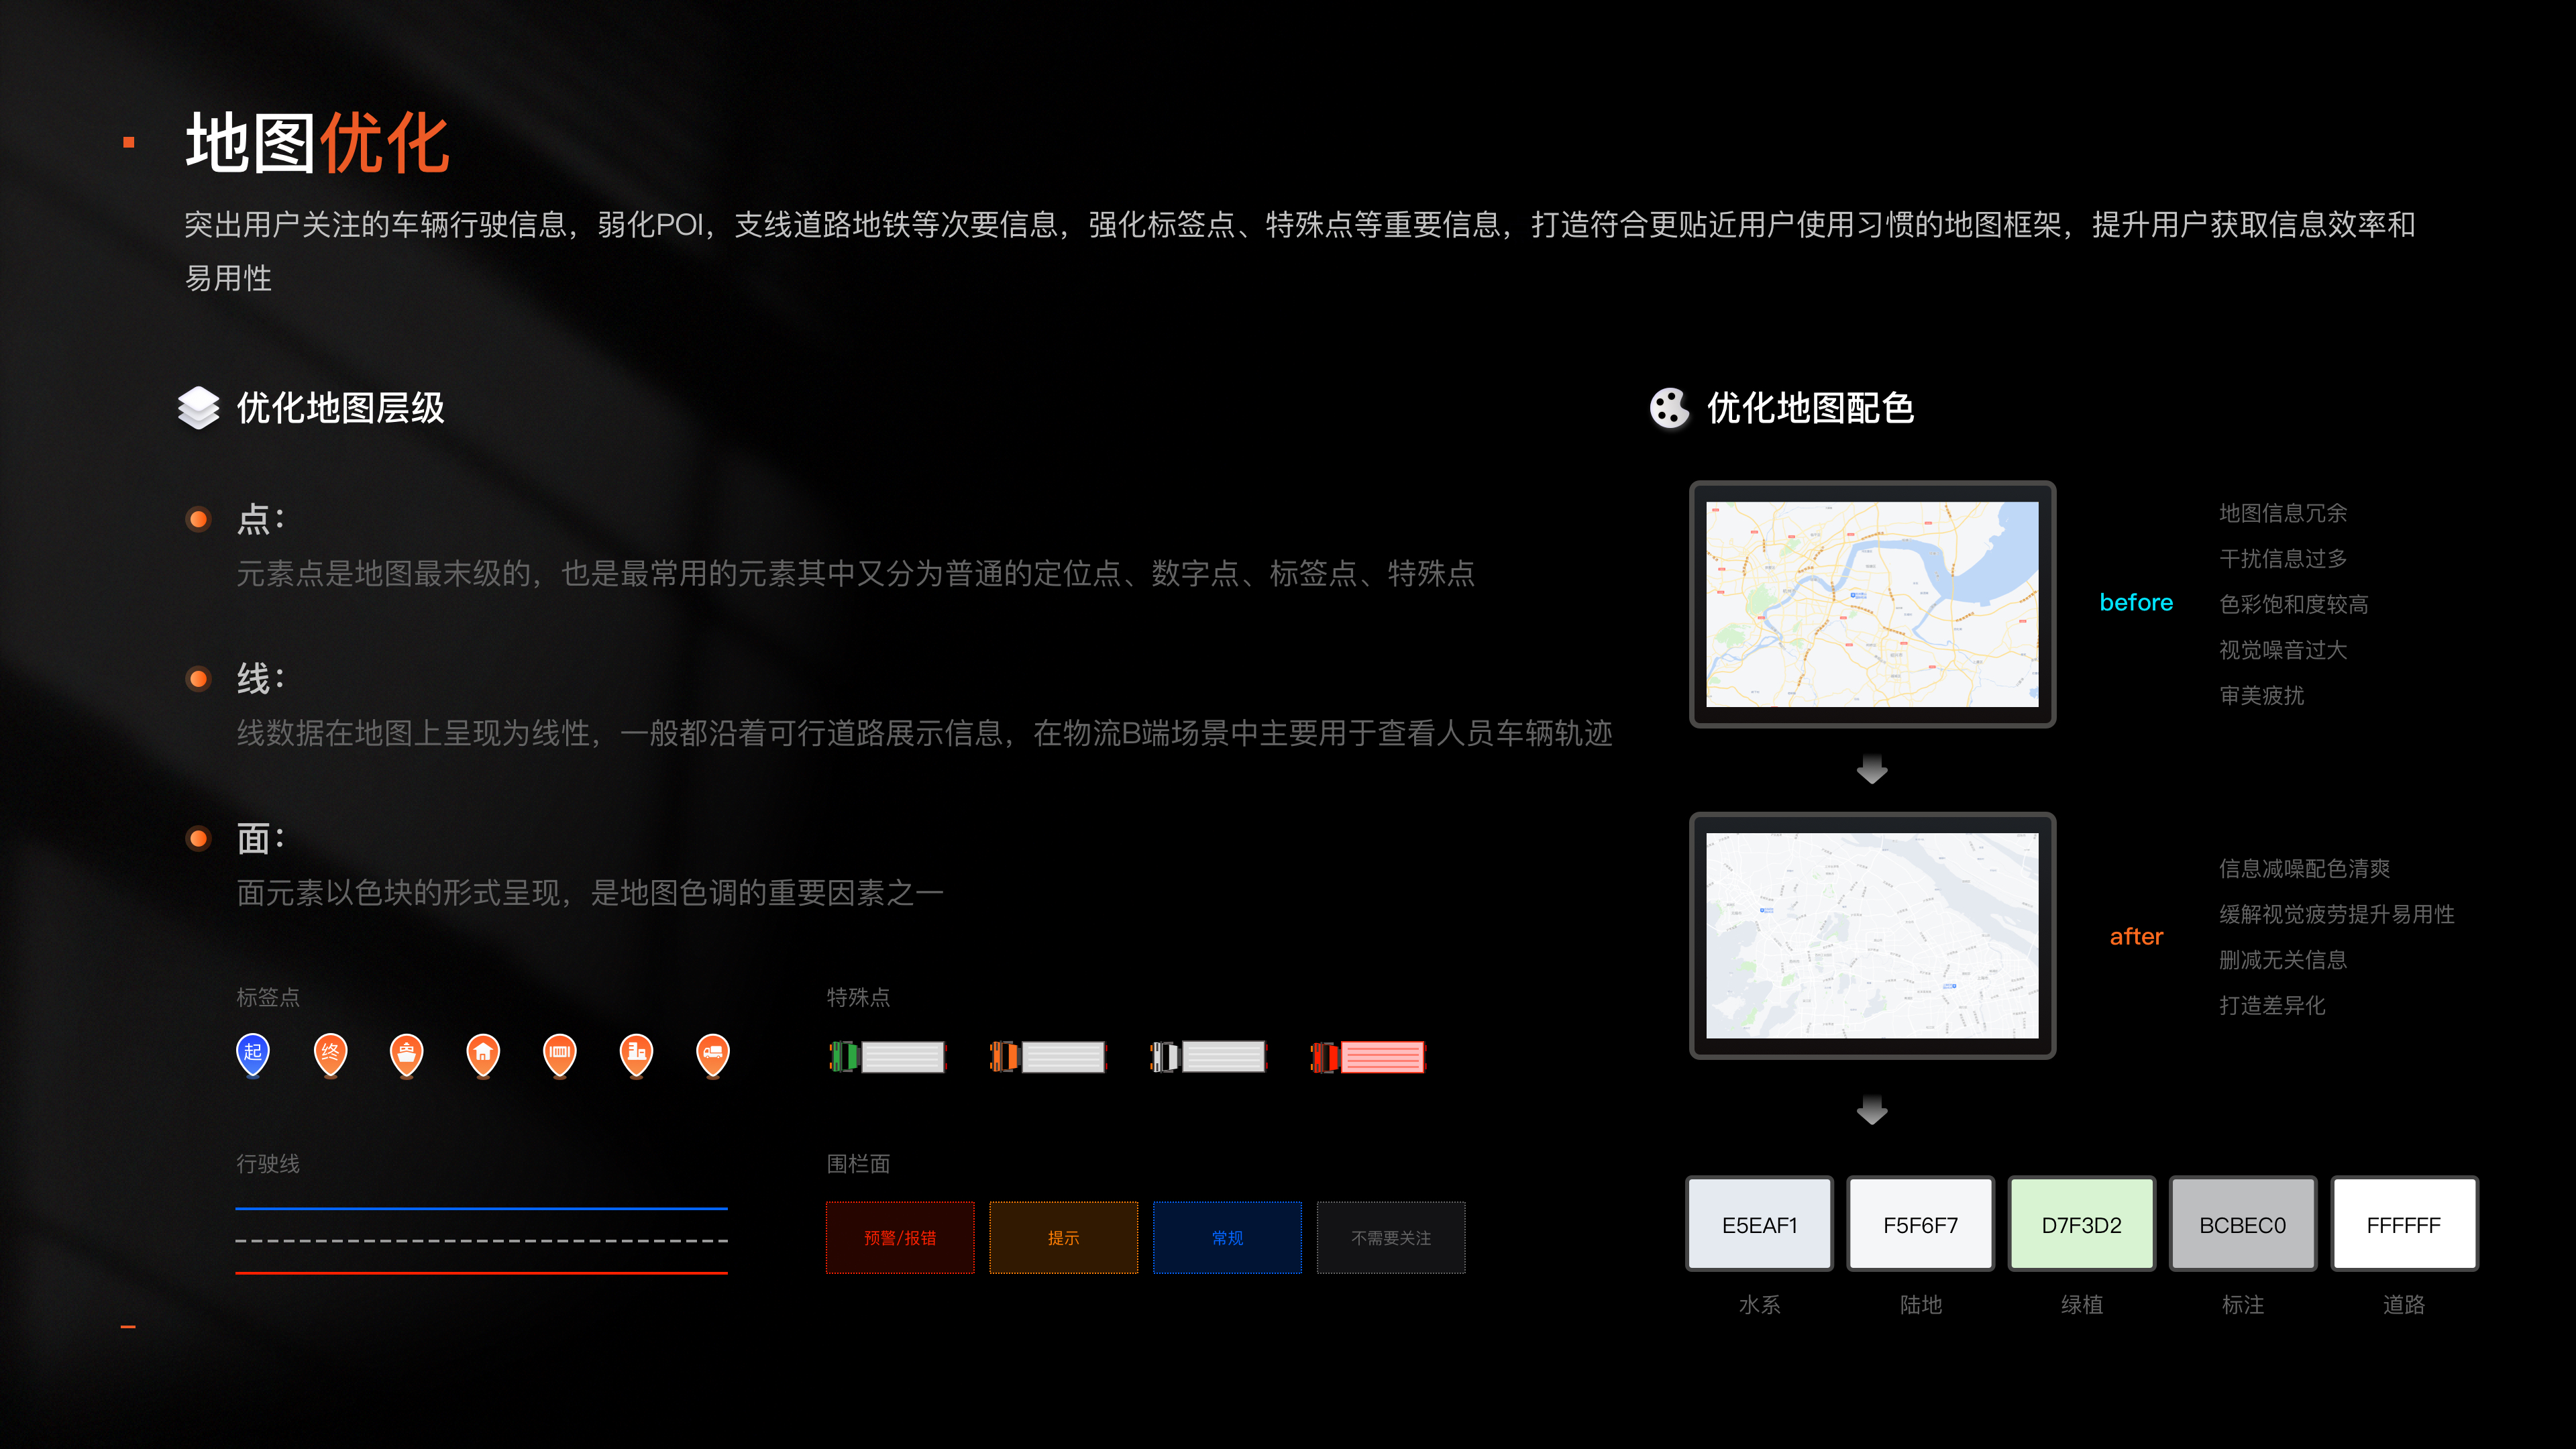The image size is (2576, 1449).
Task: Click the orange 'after' label
Action: (2136, 936)
